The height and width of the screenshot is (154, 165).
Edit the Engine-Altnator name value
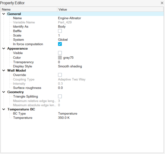click(69, 18)
